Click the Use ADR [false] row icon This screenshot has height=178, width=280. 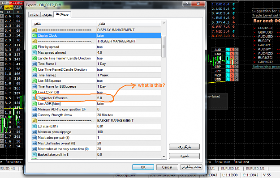[x=34, y=104]
